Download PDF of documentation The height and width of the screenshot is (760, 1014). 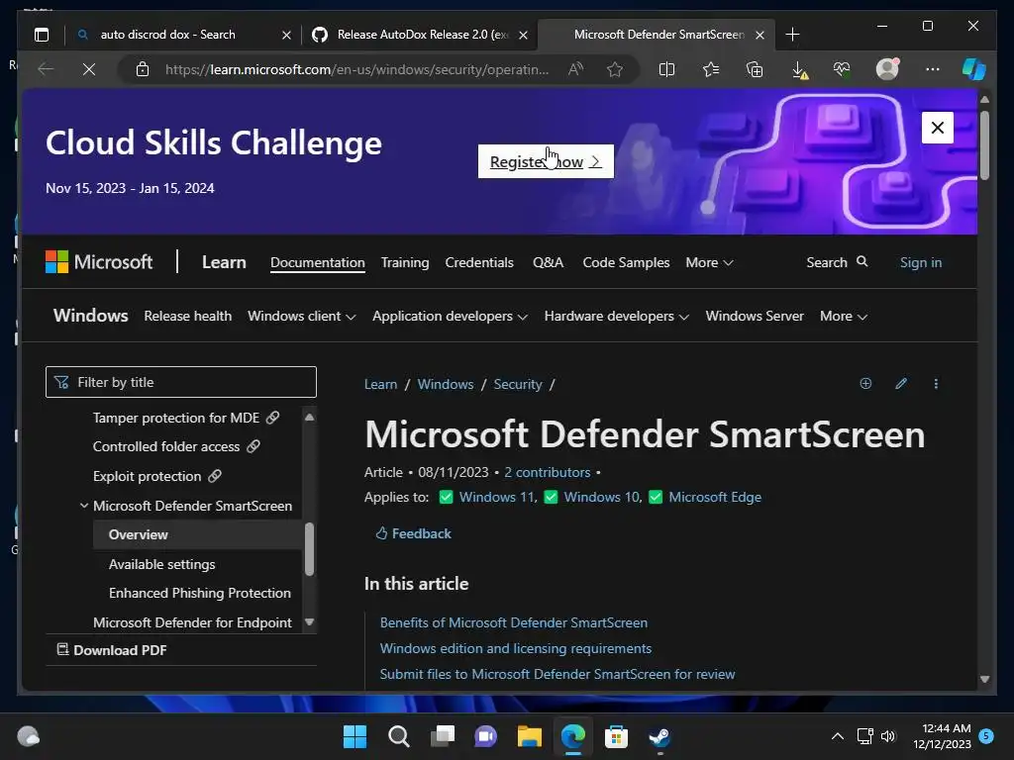coord(112,650)
